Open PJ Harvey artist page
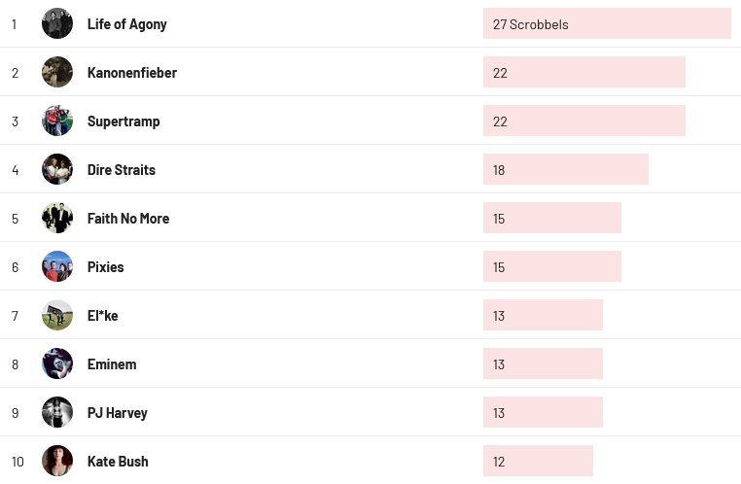This screenshot has width=741, height=484. coord(118,413)
